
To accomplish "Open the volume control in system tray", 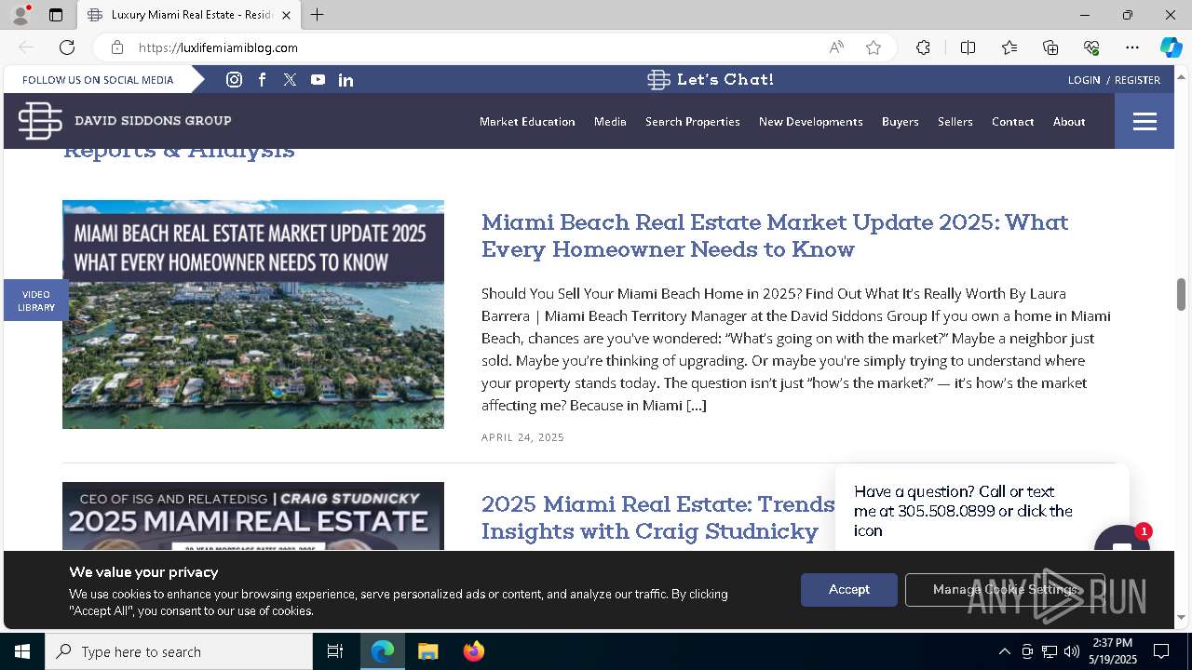I will [1072, 651].
